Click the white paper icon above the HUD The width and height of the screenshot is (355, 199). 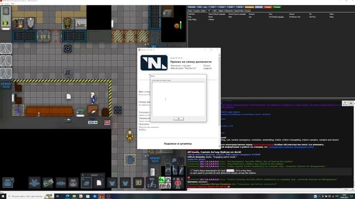(x=153, y=172)
